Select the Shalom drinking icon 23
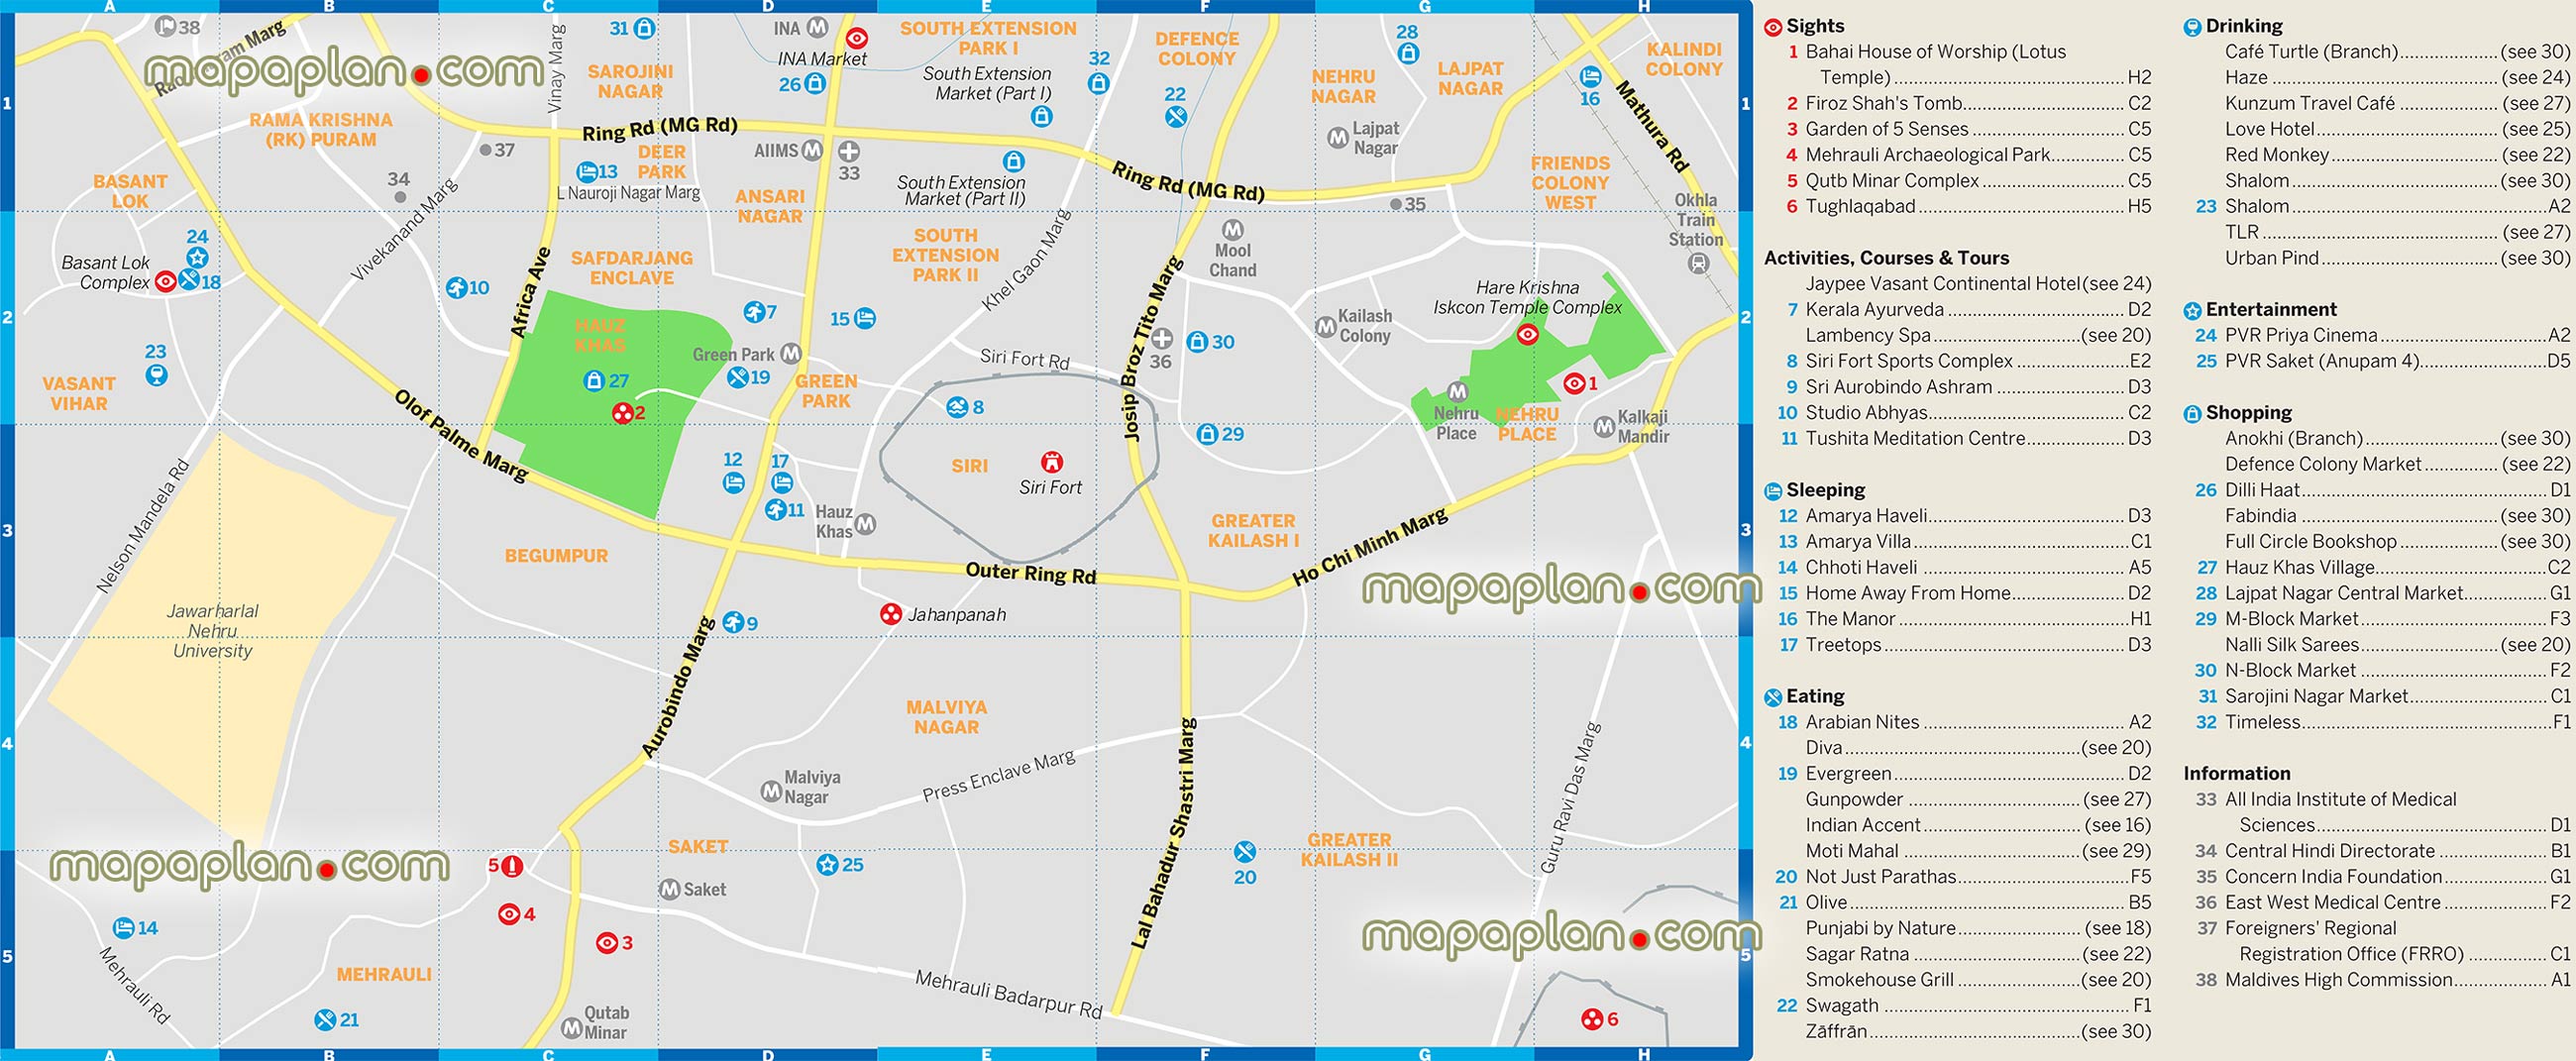Image resolution: width=2576 pixels, height=1061 pixels. (156, 375)
